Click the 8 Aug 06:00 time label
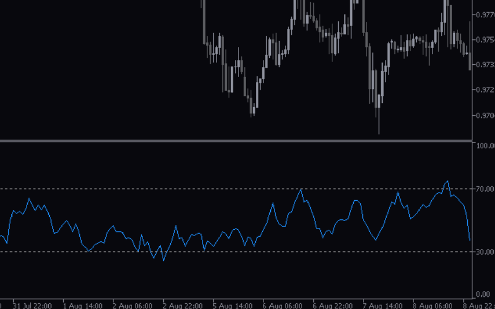The width and height of the screenshot is (495, 309). [432, 305]
